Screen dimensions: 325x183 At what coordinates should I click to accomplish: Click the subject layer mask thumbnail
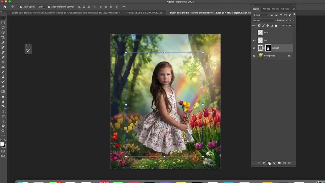tap(268, 48)
